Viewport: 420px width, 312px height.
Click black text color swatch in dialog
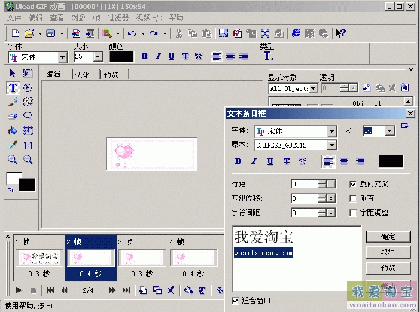391,161
